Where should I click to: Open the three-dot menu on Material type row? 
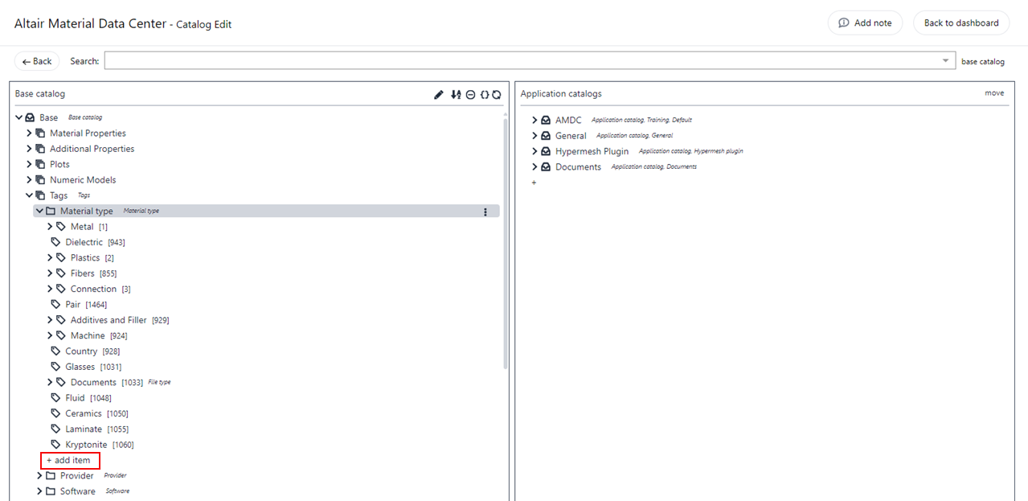(x=485, y=211)
